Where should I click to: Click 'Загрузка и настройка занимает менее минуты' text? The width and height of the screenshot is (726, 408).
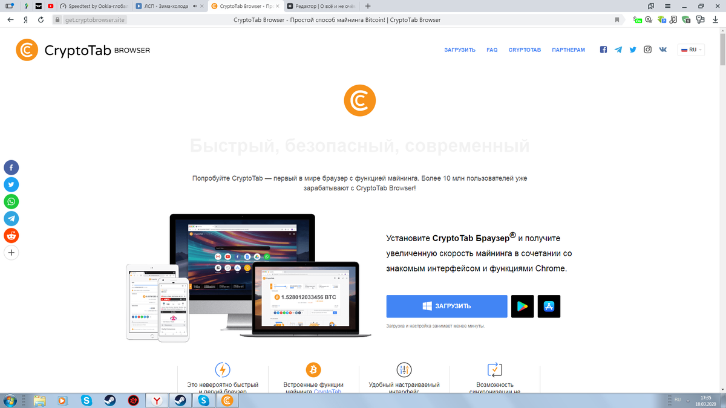(x=436, y=326)
